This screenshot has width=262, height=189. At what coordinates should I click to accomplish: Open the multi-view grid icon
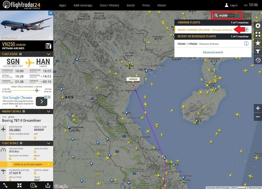click(258, 34)
